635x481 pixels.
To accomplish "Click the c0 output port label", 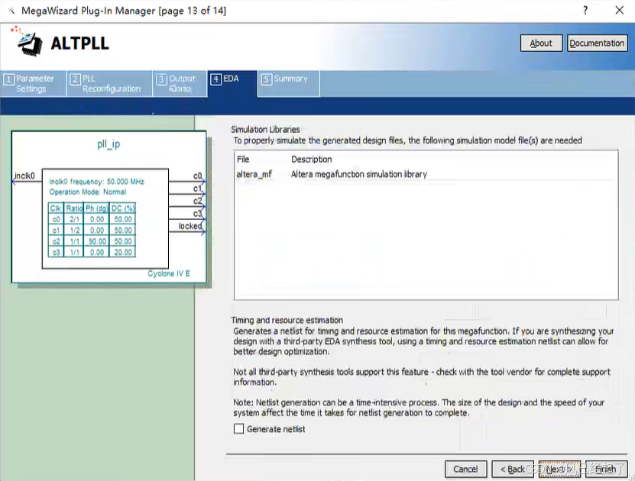I will [197, 176].
